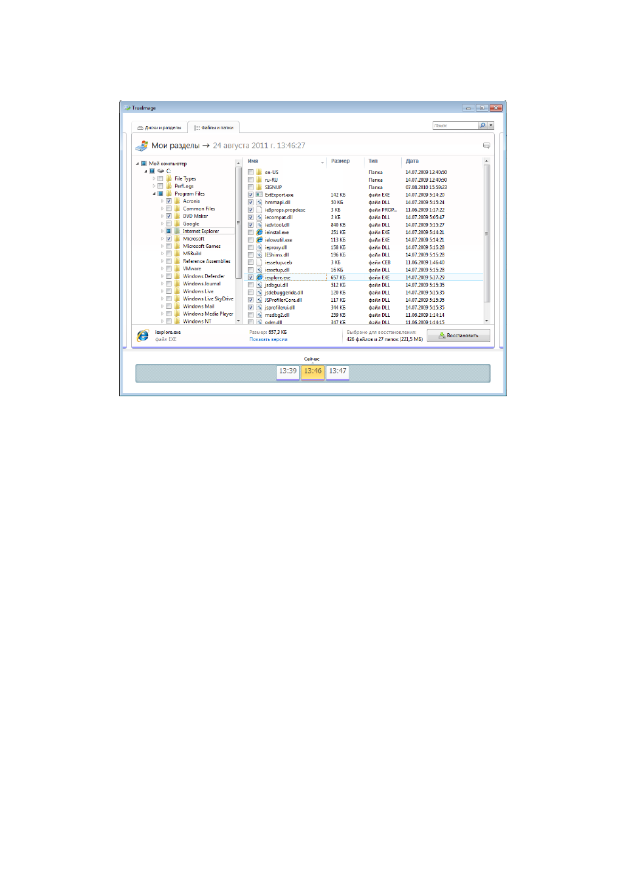Collapse the C: drive node
The width and height of the screenshot is (626, 885).
coord(146,171)
